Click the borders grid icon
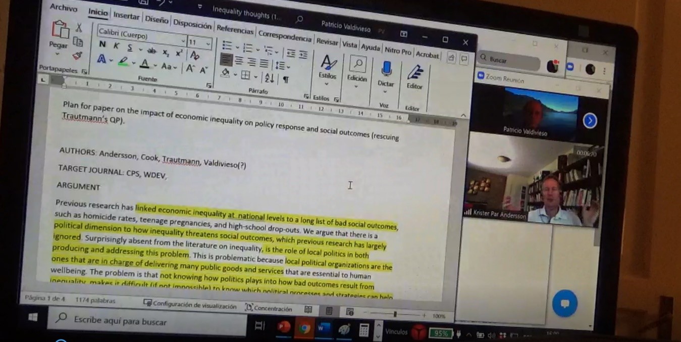Screen dimensions: 681x342 tap(245, 75)
